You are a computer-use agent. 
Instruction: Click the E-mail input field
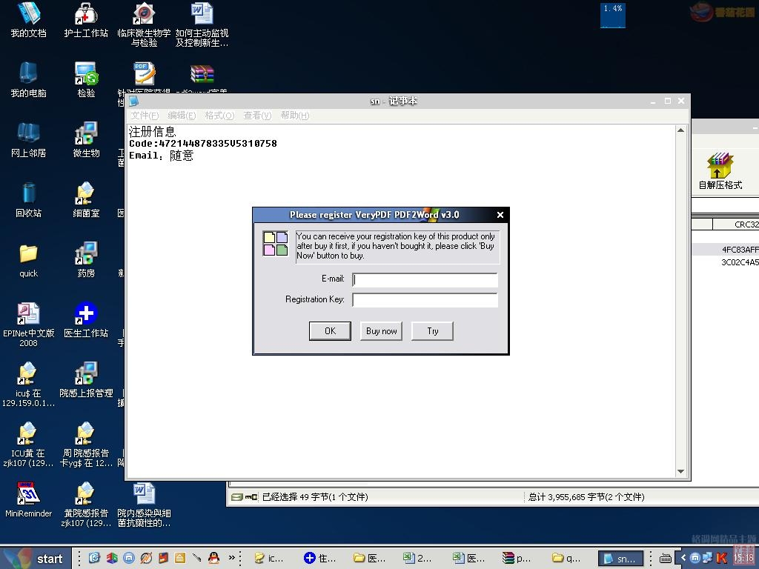[425, 279]
